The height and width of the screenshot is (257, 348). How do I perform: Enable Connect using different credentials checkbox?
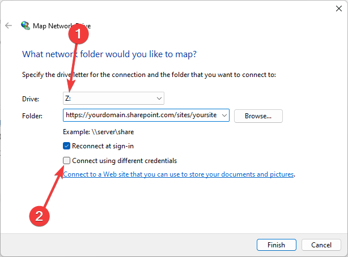[67, 160]
